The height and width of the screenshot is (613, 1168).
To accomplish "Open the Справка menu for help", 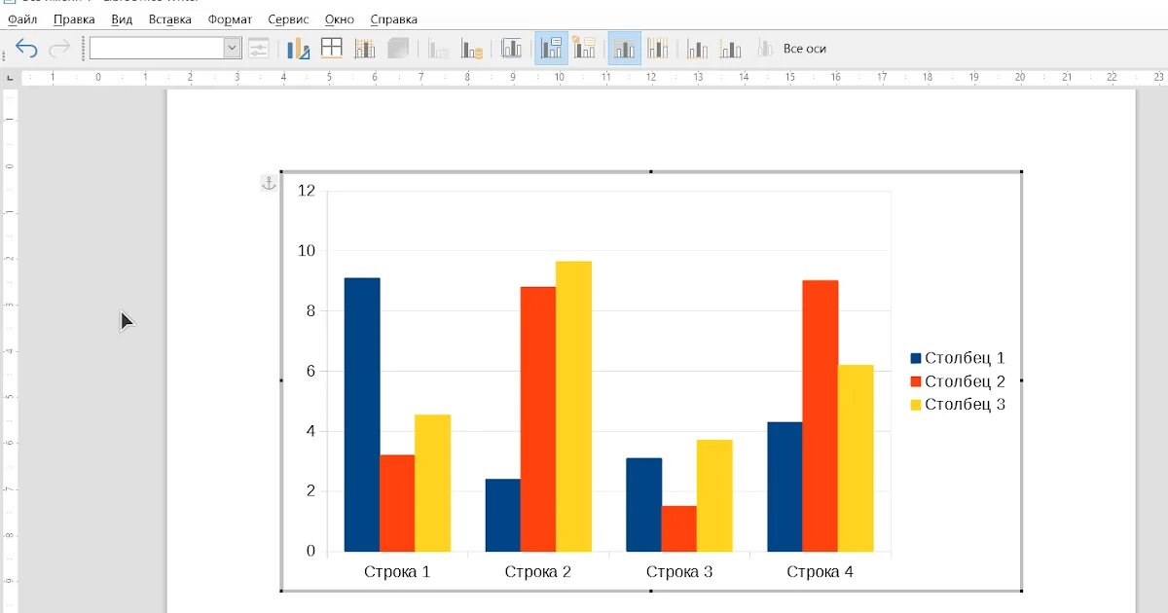I will click(x=392, y=18).
